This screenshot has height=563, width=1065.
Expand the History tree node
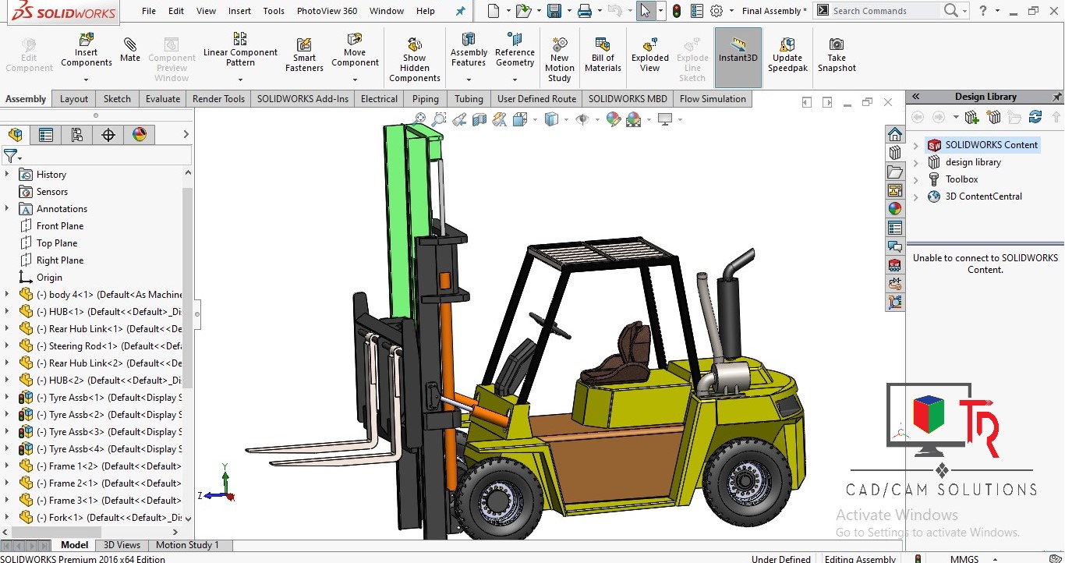coord(7,175)
